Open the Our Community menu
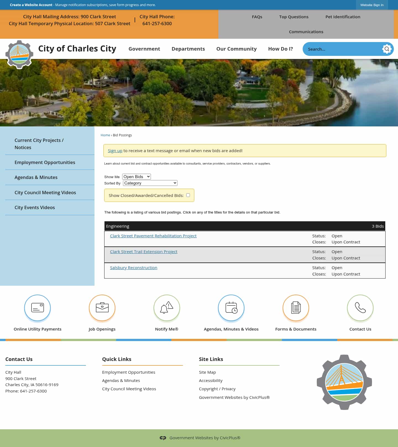The height and width of the screenshot is (447, 398). (237, 49)
